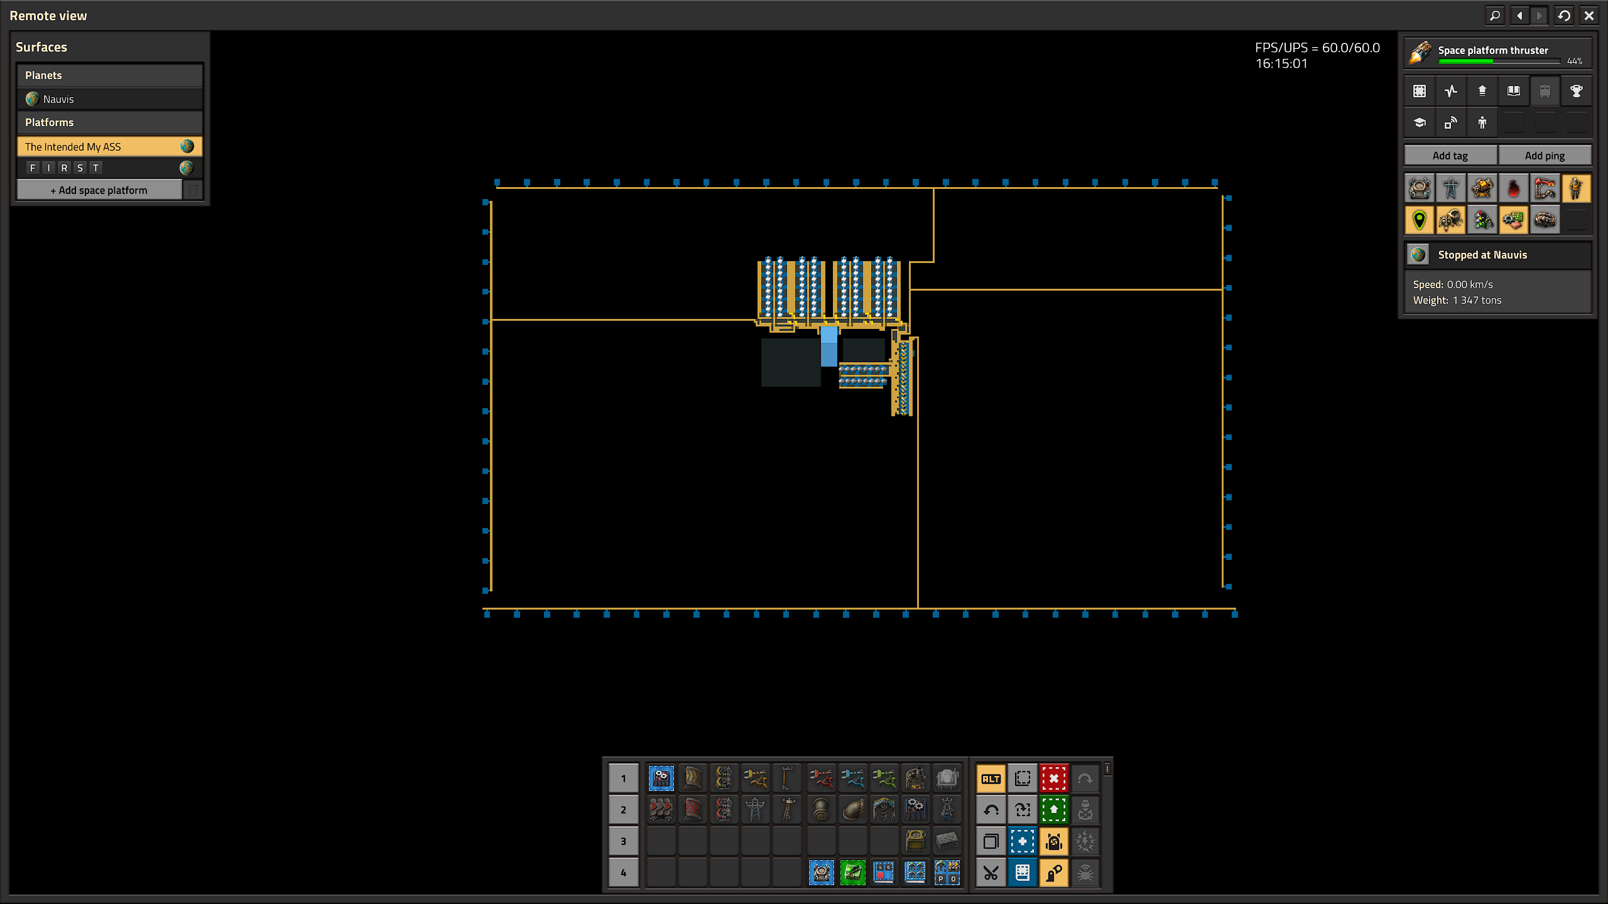
Task: Toggle ALT info mode
Action: pos(991,778)
